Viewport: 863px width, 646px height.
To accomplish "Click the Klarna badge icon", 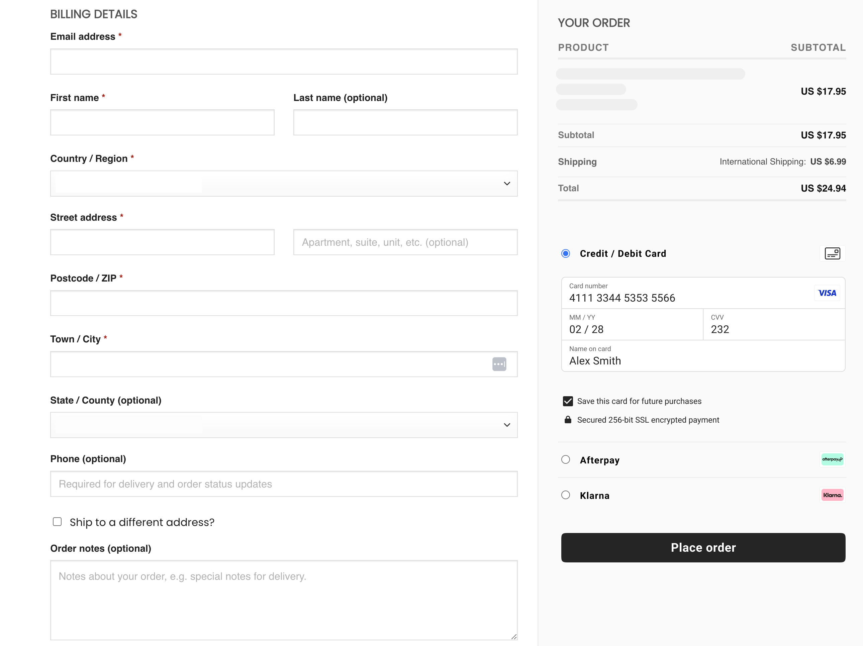I will pyautogui.click(x=832, y=495).
